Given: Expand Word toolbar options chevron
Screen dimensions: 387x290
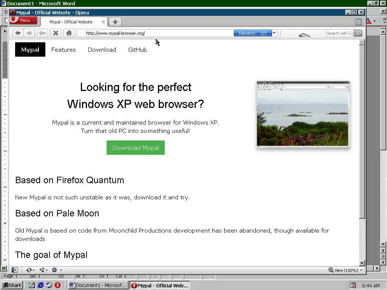Looking at the screenshot, I should [x=384, y=21].
